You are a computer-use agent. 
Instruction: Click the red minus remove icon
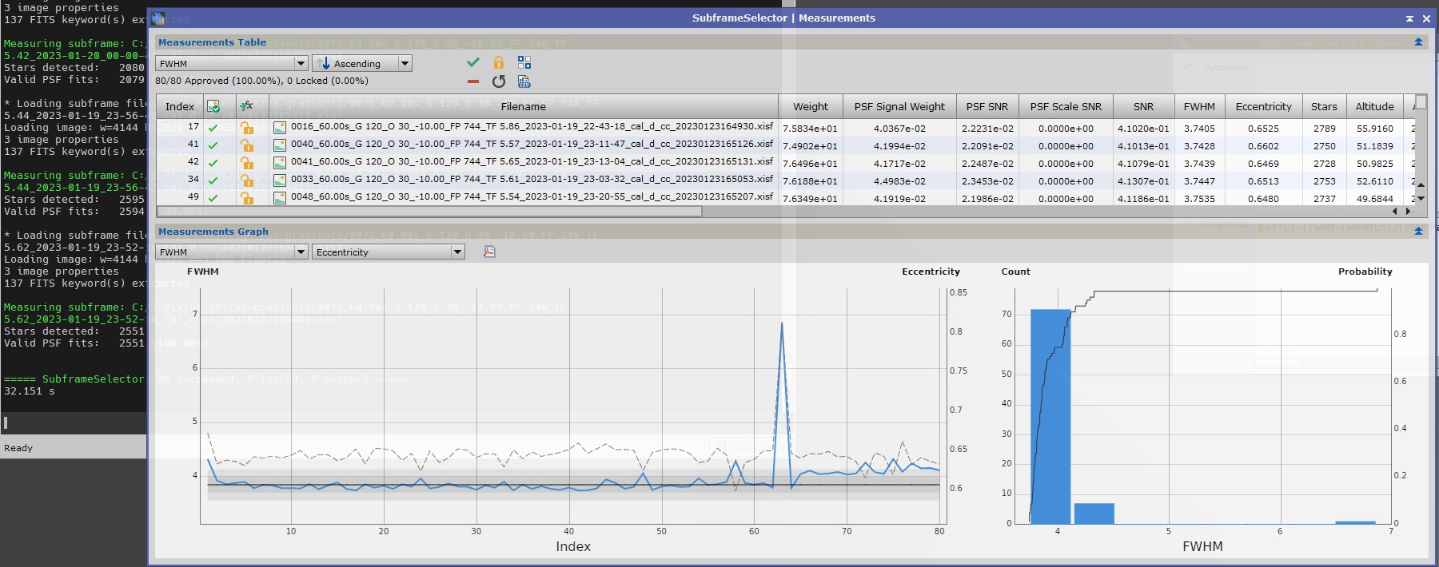click(473, 81)
